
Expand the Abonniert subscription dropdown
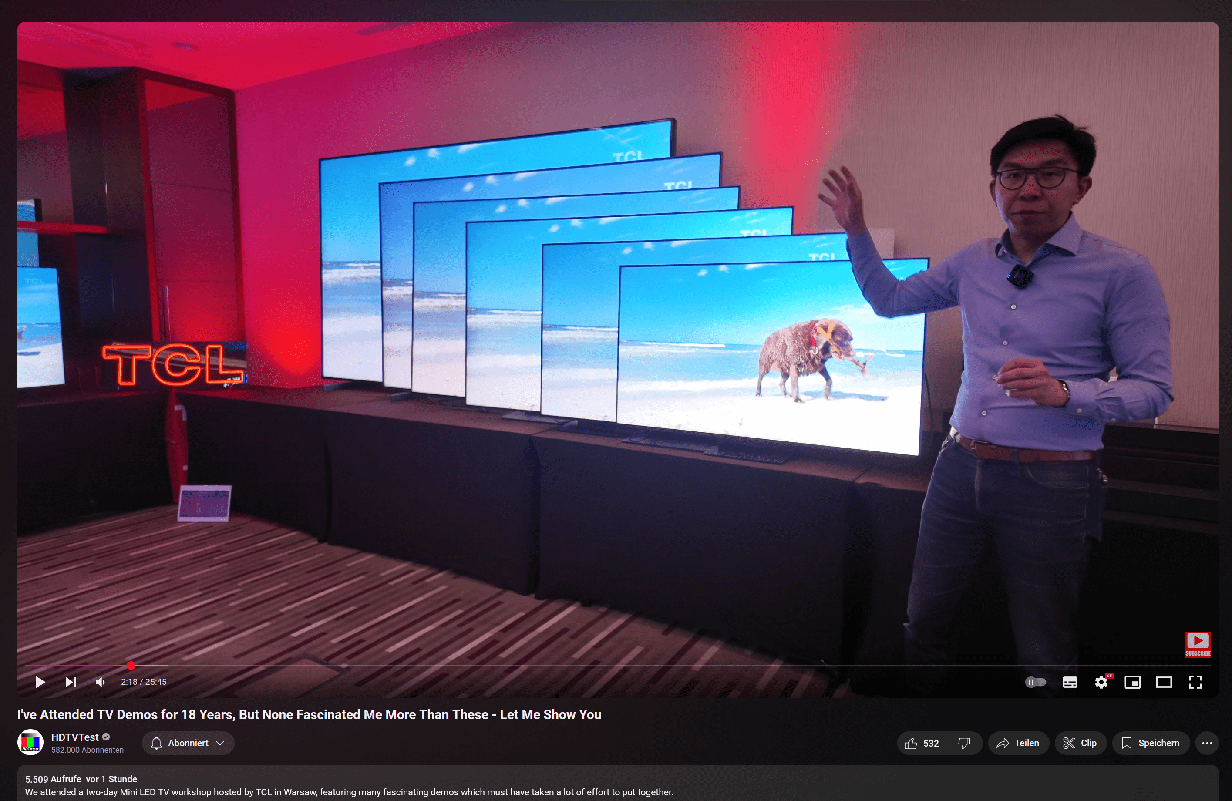[188, 743]
